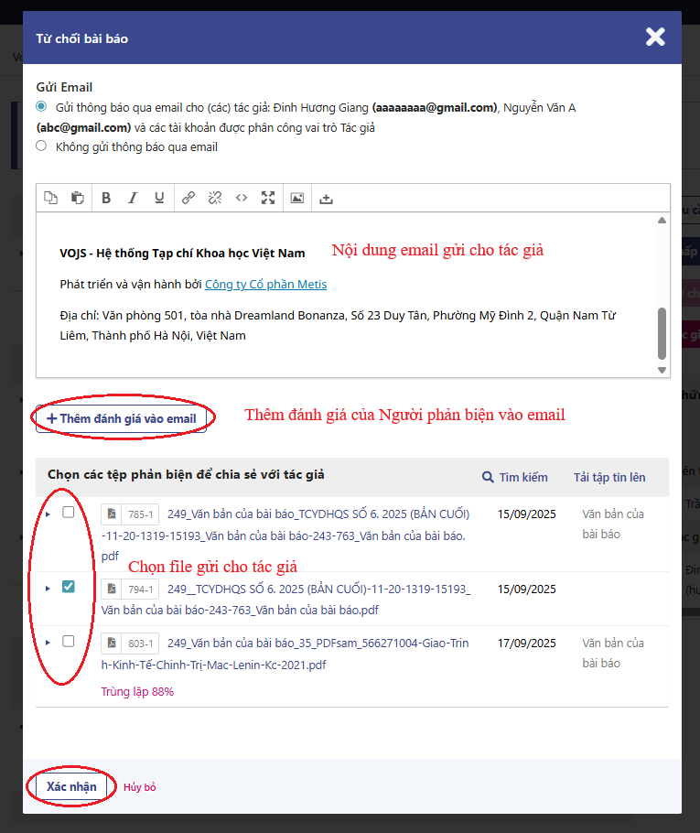Expand details arrow for file 785-1
The height and width of the screenshot is (833, 700).
point(48,514)
